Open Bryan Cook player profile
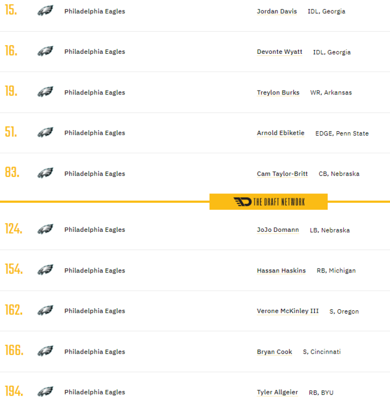This screenshot has height=412, width=390. [x=275, y=352]
